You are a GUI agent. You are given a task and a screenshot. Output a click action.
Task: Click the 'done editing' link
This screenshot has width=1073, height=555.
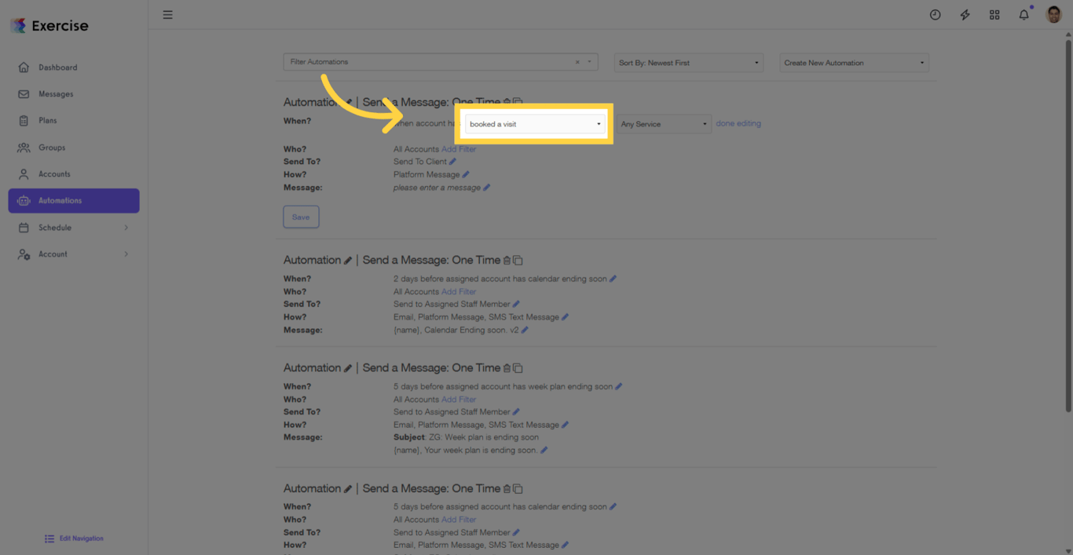[x=738, y=123]
